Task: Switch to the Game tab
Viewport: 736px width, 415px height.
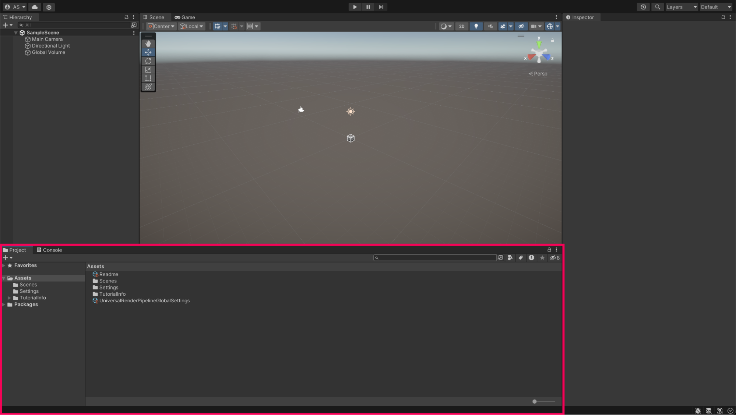Action: tap(185, 17)
